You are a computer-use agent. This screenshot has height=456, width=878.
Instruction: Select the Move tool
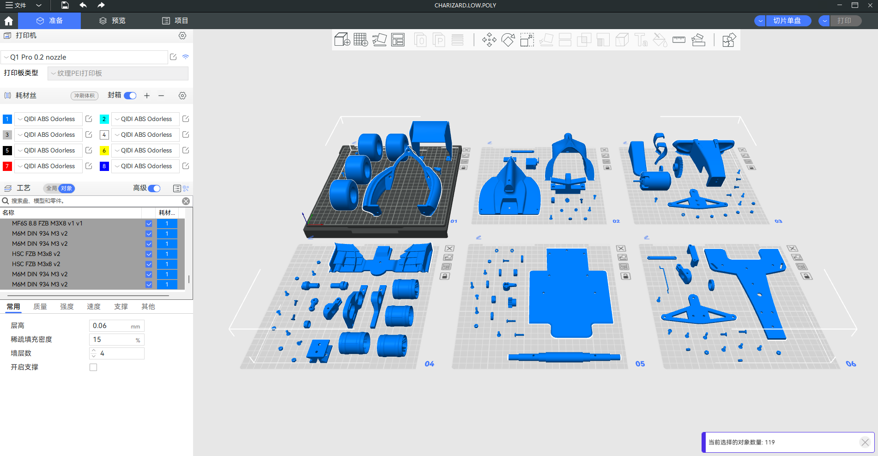coord(489,40)
